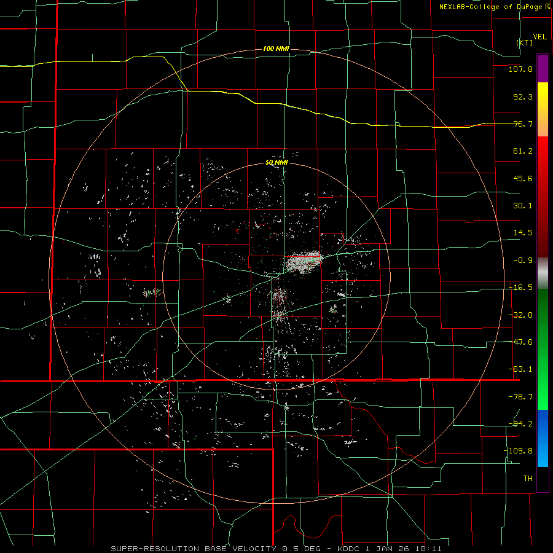This screenshot has width=553, height=553.
Task: Click the -0.9 value on velocity scale
Action: click(523, 261)
